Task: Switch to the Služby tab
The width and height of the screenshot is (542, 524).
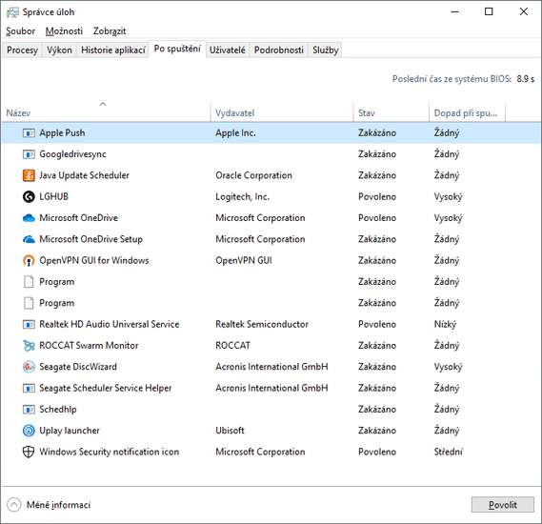Action: click(x=325, y=50)
